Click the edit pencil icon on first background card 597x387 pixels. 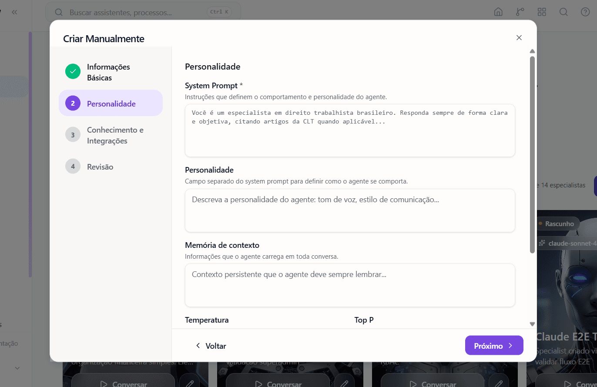190,384
